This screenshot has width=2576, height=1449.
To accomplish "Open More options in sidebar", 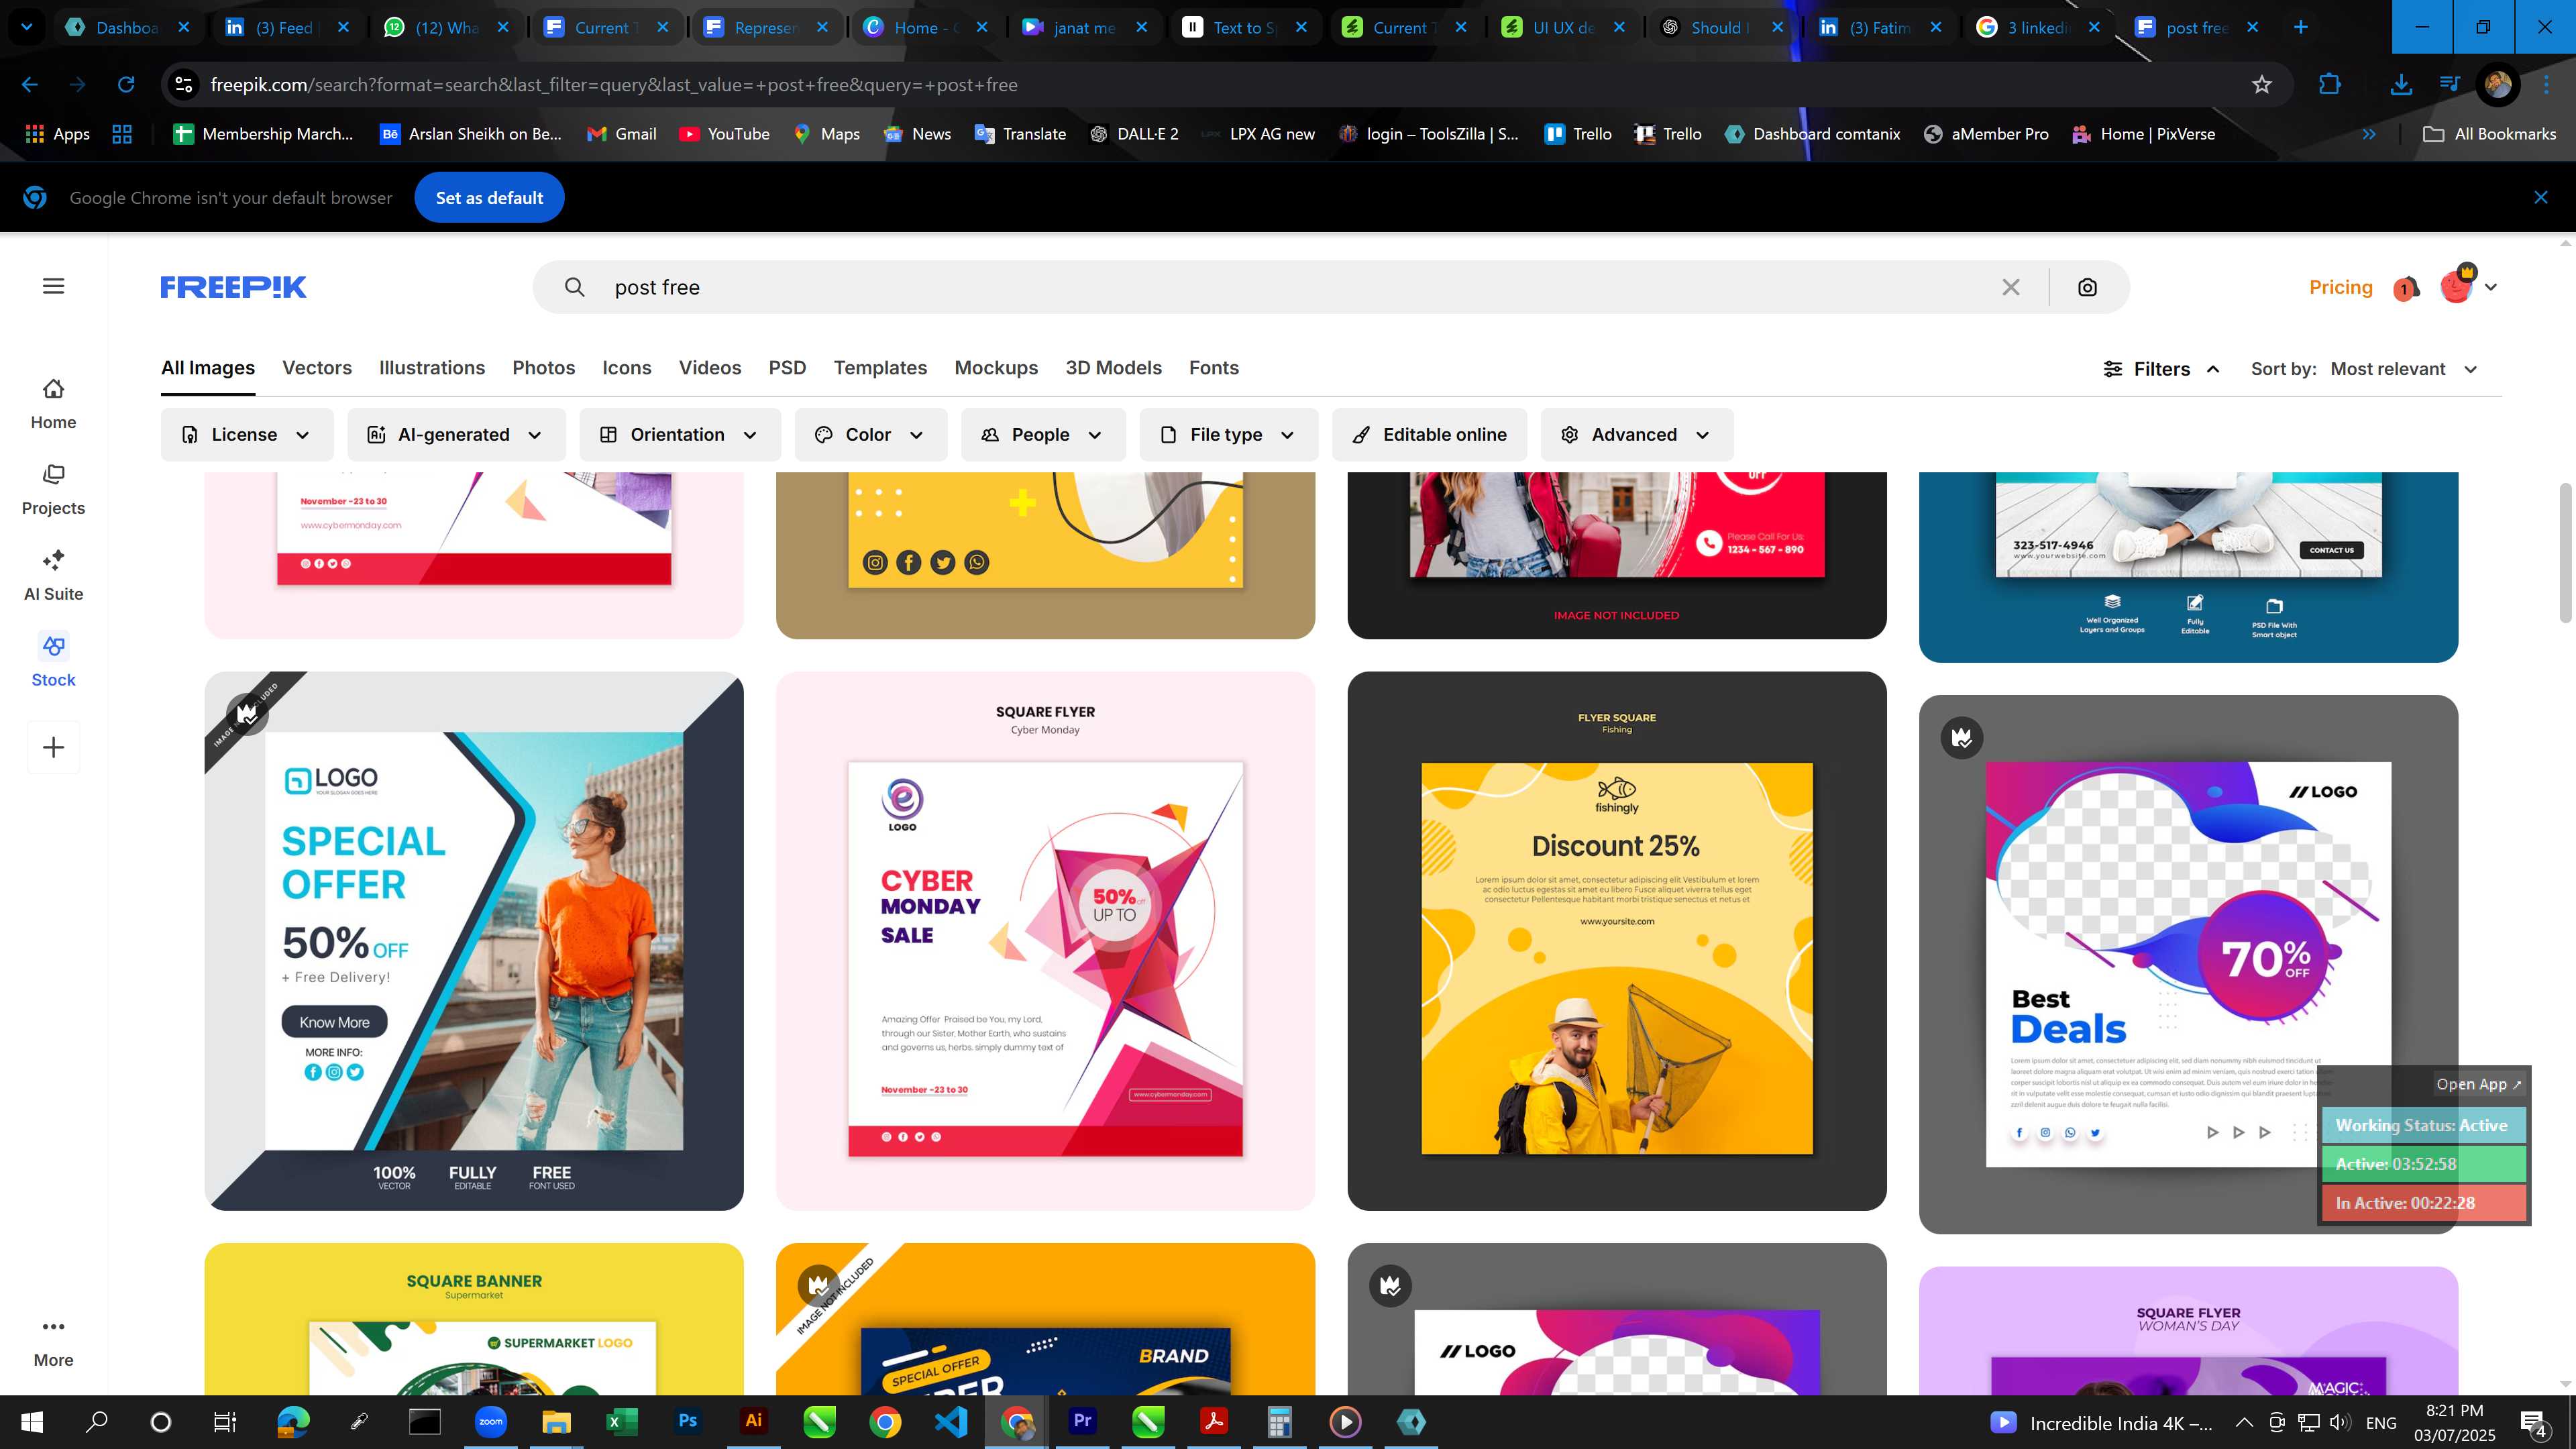I will pyautogui.click(x=54, y=1342).
